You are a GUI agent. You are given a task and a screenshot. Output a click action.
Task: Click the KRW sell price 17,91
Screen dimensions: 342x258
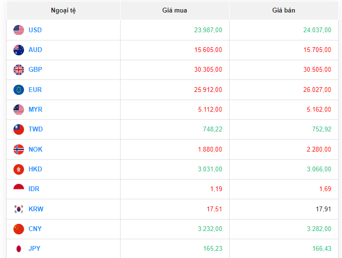click(323, 209)
